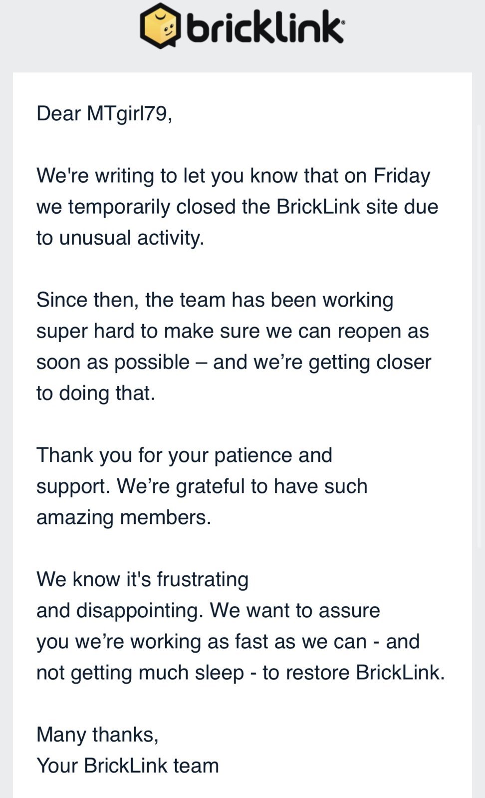Select the phrase "getting closer"

point(370,362)
